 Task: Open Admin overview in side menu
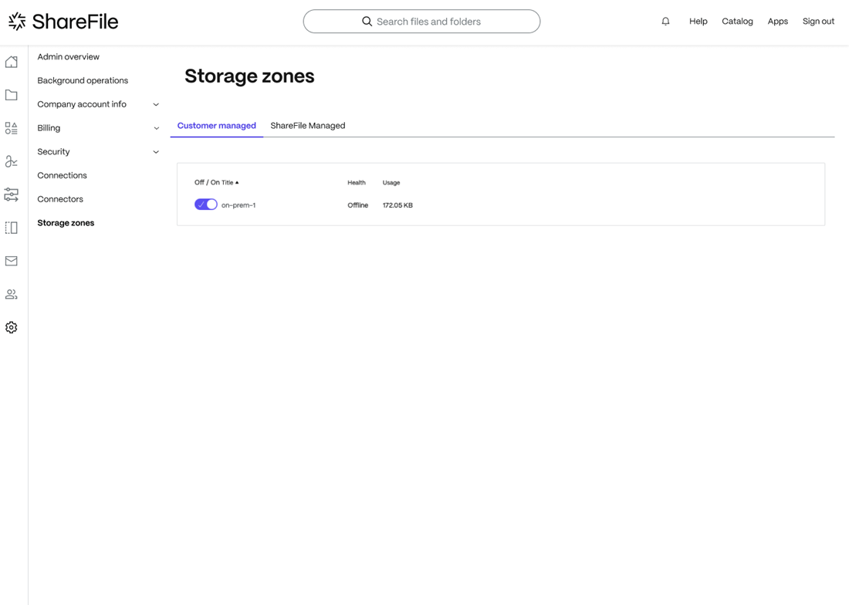68,57
